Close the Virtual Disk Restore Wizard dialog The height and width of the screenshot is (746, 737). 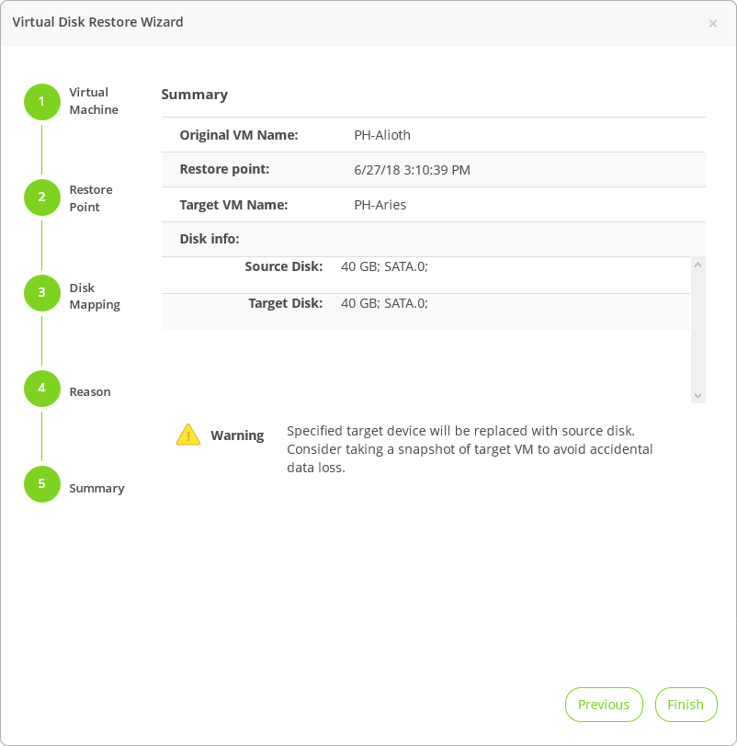[712, 23]
